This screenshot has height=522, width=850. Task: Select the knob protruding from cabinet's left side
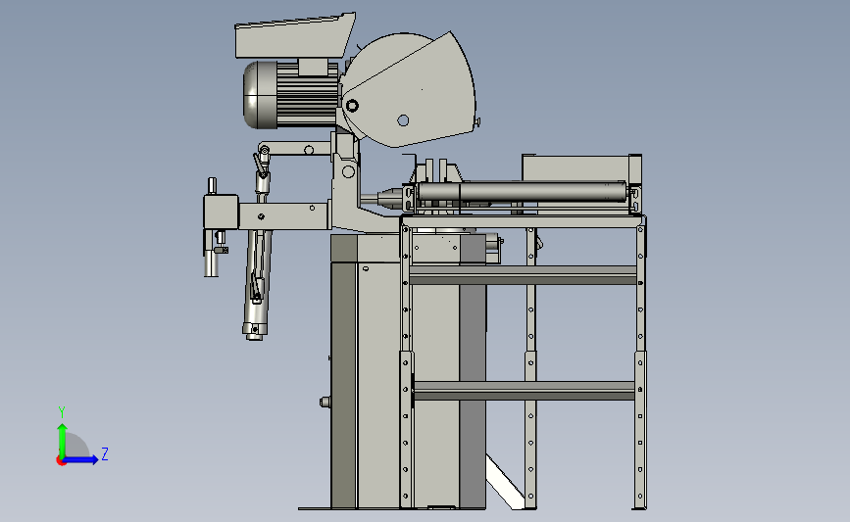tap(325, 402)
